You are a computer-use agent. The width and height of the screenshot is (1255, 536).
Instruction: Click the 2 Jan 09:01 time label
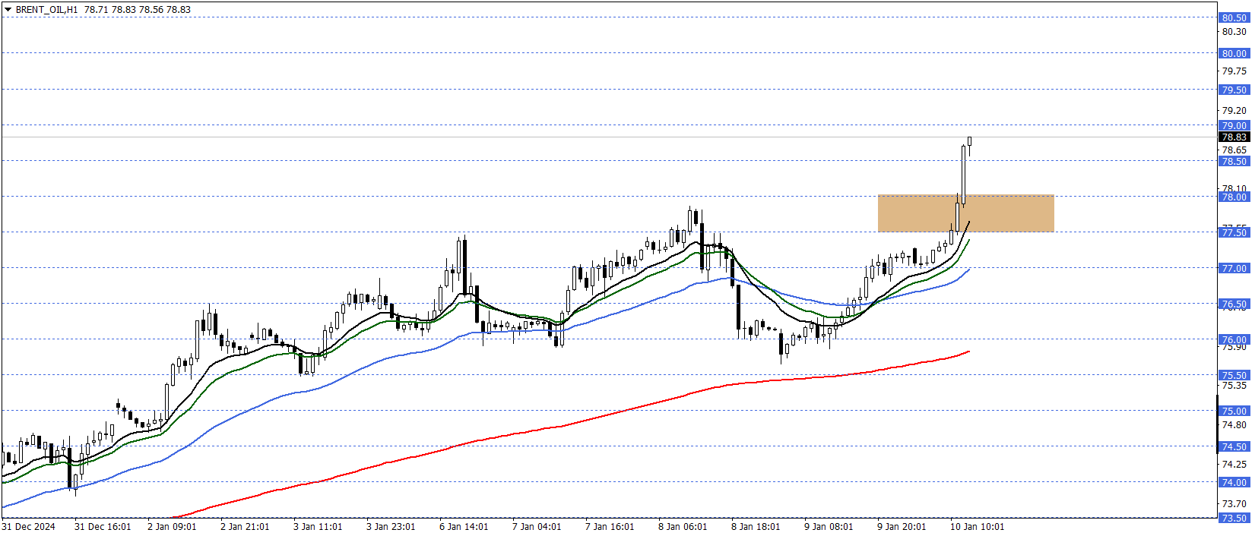172,527
